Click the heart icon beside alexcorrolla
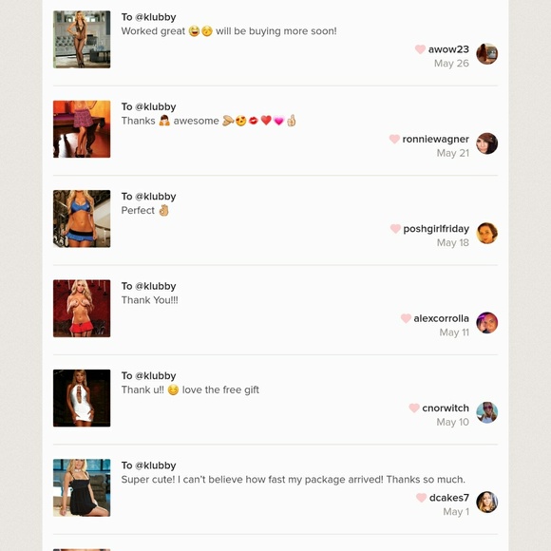Viewport: 551px width, 551px height. pos(406,318)
